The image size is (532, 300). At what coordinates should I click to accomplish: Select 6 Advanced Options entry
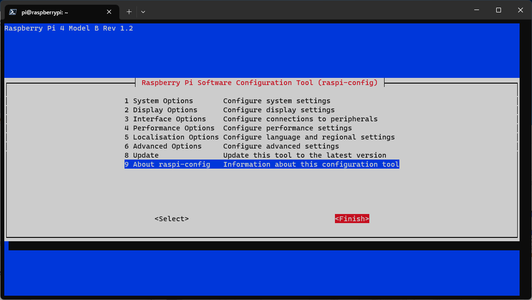pos(261,146)
